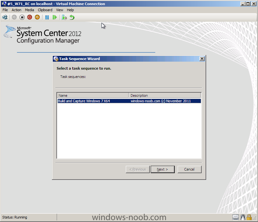Take a snapshot of the VM
Viewport: 258px width, 222px height.
(64, 17)
